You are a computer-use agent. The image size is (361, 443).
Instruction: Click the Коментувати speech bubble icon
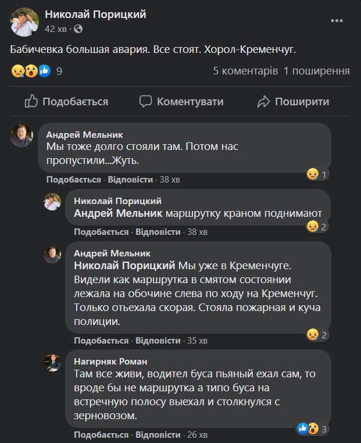pyautogui.click(x=145, y=101)
